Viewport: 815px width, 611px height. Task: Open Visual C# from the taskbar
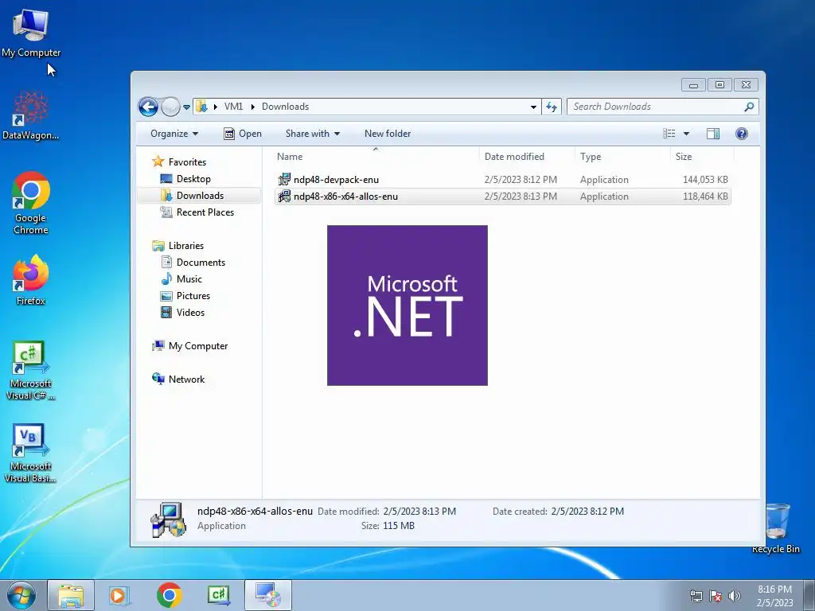point(219,595)
